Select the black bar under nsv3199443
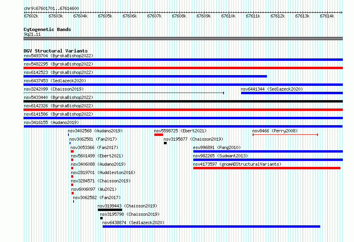The width and height of the screenshot is (354, 242). tap(110, 210)
